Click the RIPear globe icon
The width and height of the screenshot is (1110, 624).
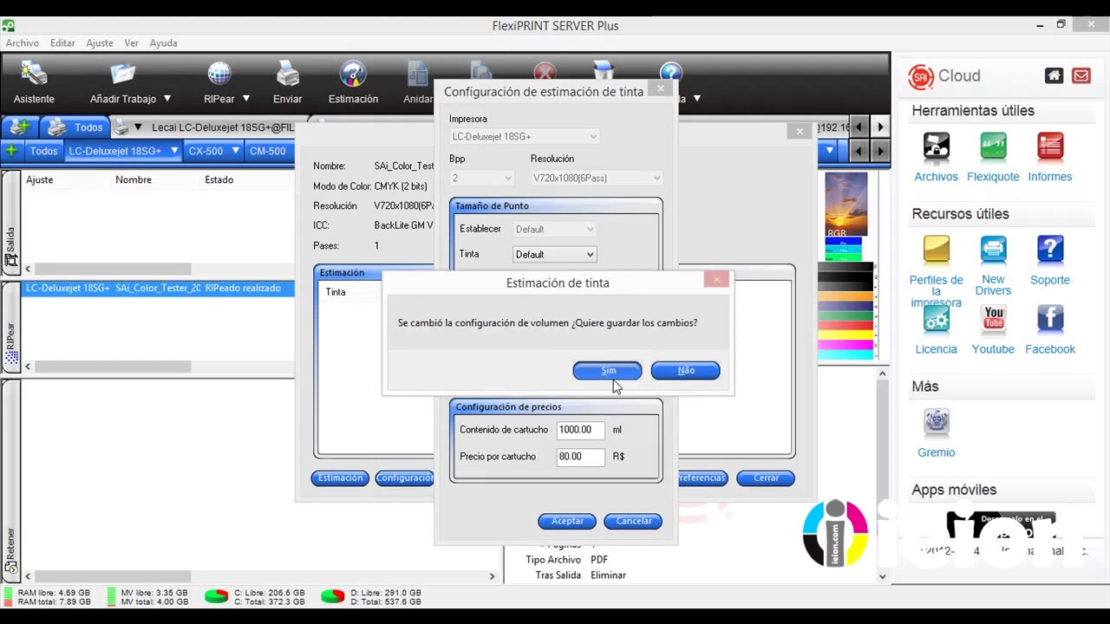pyautogui.click(x=219, y=74)
